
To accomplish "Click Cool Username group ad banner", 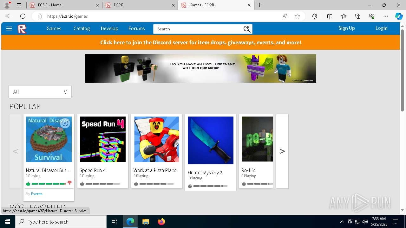I will (x=201, y=68).
